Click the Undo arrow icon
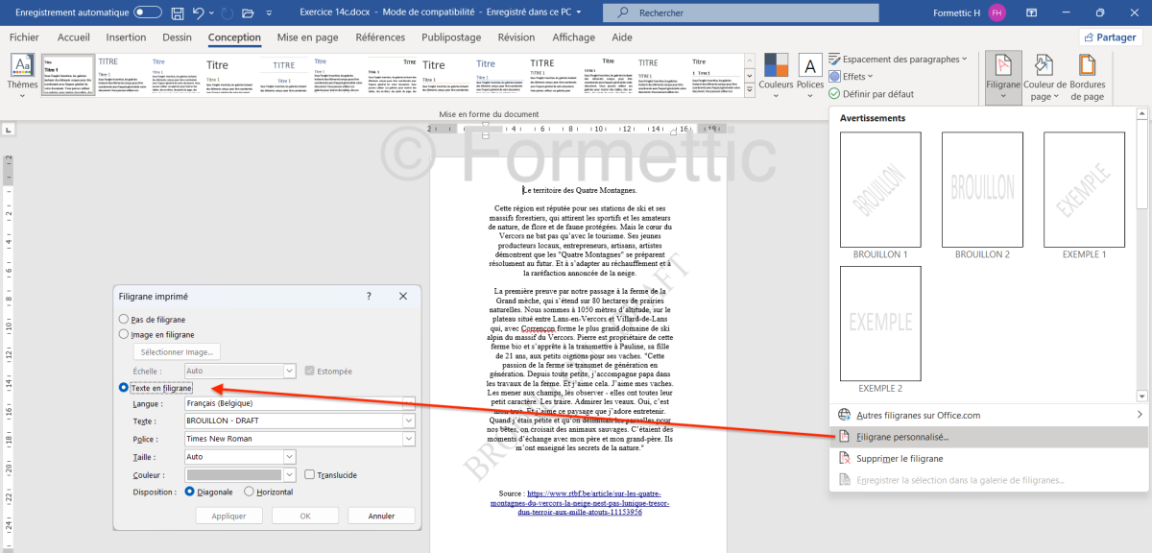1152x553 pixels. (199, 13)
